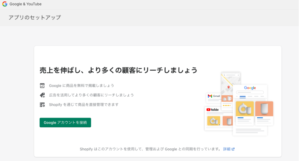Image resolution: width=299 pixels, height=161 pixels.
Task: Click the text '広告を活用してより多くの顧客にリーチしましょう'
Action: (91, 95)
